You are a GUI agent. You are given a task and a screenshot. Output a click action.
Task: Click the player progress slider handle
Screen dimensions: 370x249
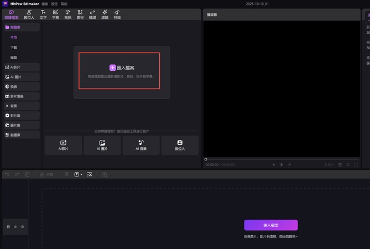206,159
